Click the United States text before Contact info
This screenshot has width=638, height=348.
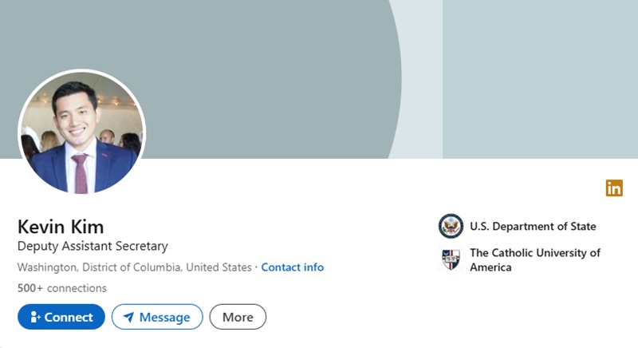click(219, 267)
